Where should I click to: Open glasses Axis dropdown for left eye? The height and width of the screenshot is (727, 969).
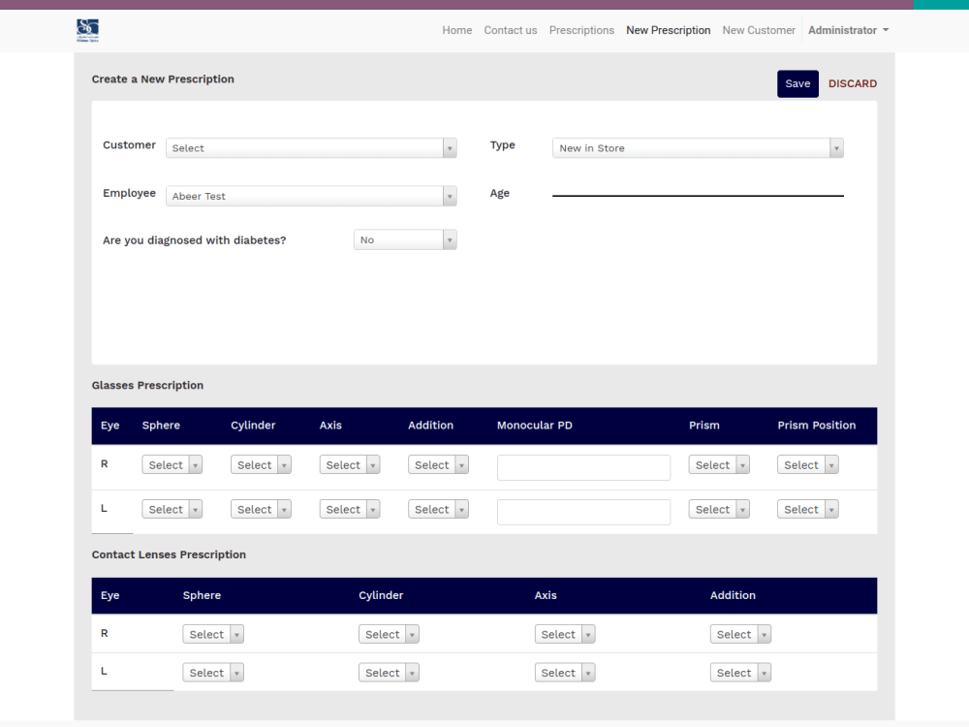point(349,510)
